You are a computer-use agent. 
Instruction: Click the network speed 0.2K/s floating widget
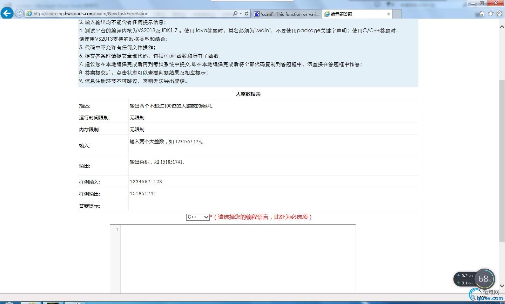pos(464,279)
